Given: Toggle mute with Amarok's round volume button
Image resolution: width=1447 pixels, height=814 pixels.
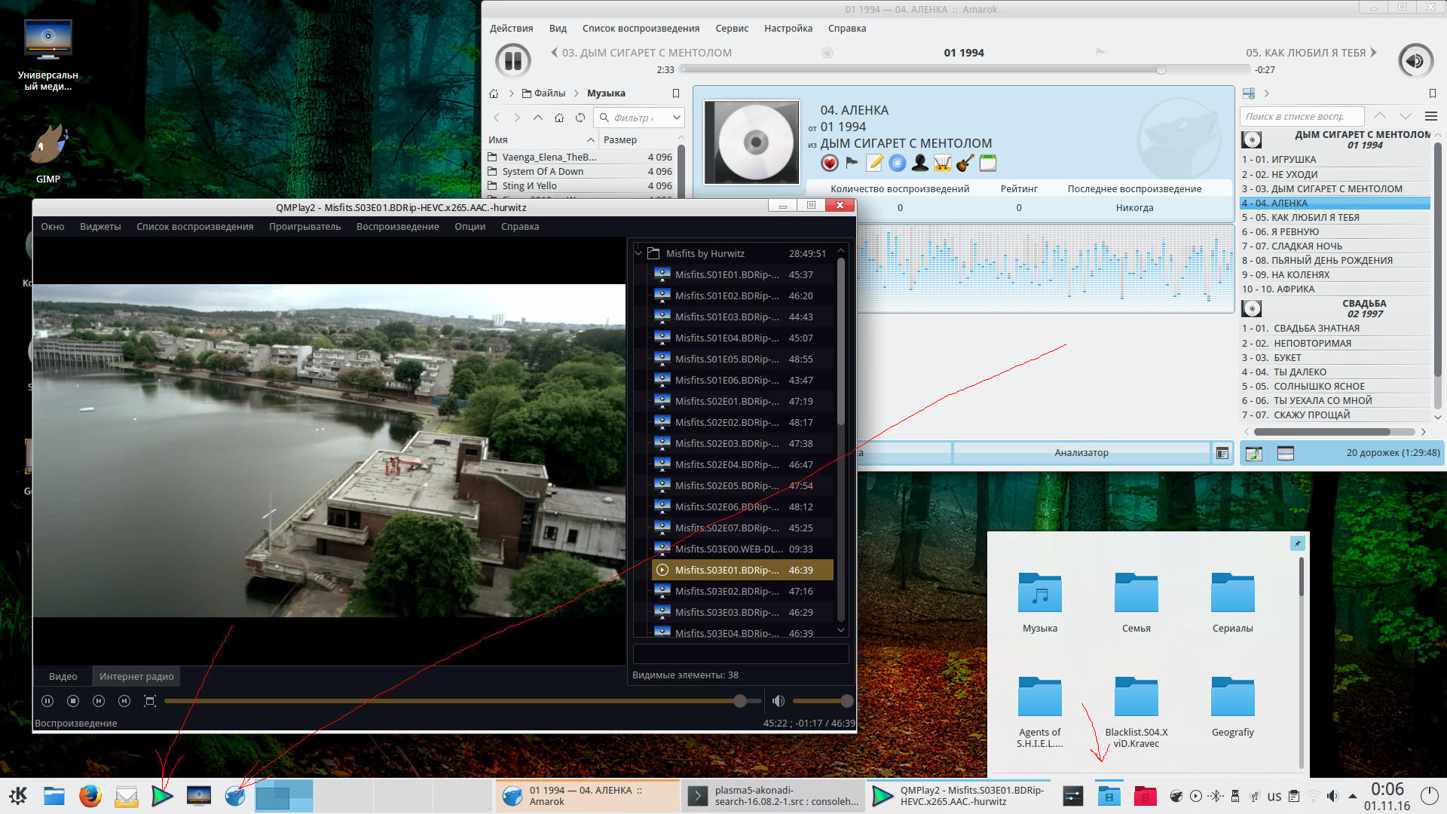Looking at the screenshot, I should (1415, 60).
